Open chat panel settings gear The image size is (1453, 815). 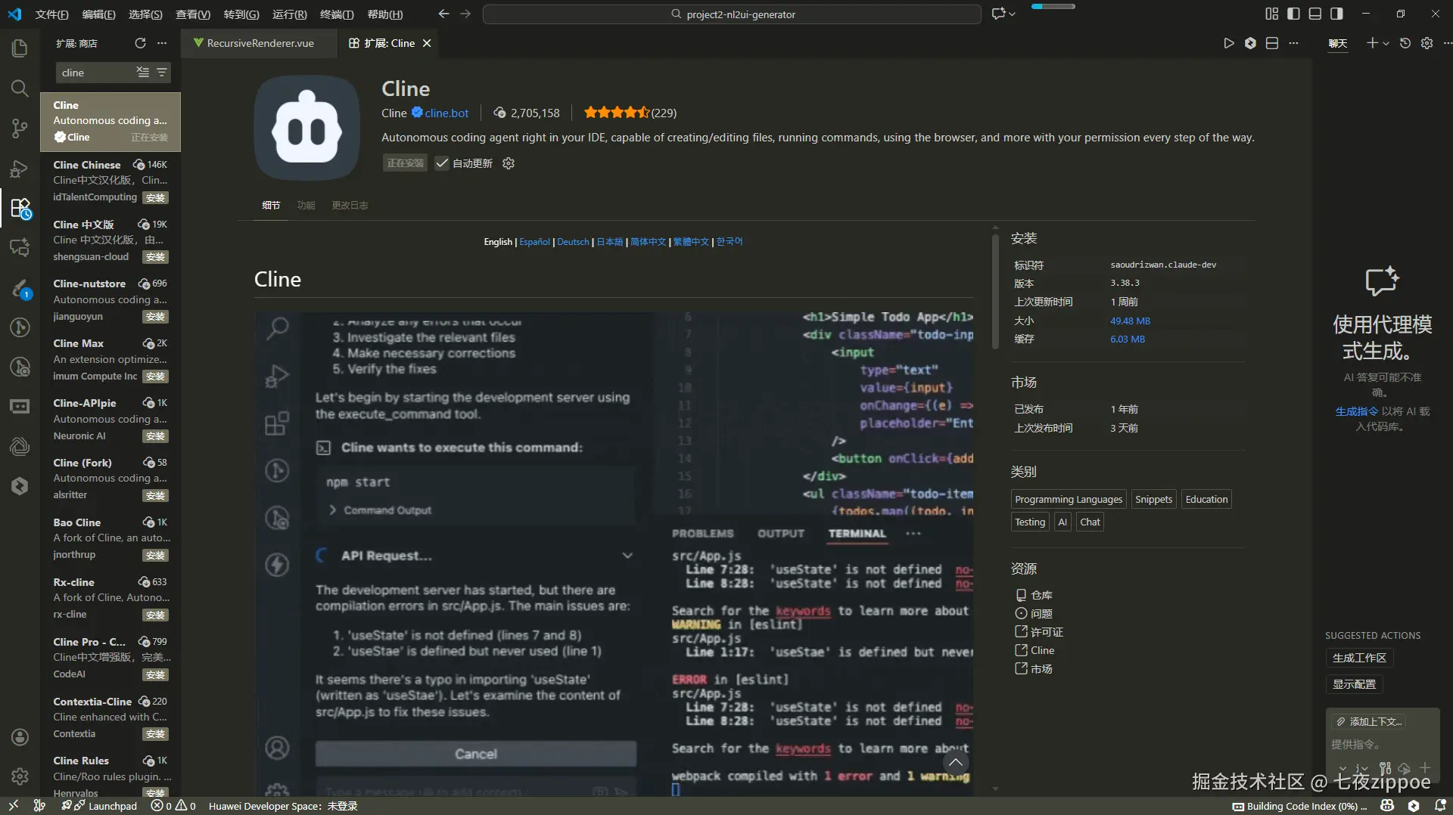pos(1427,43)
